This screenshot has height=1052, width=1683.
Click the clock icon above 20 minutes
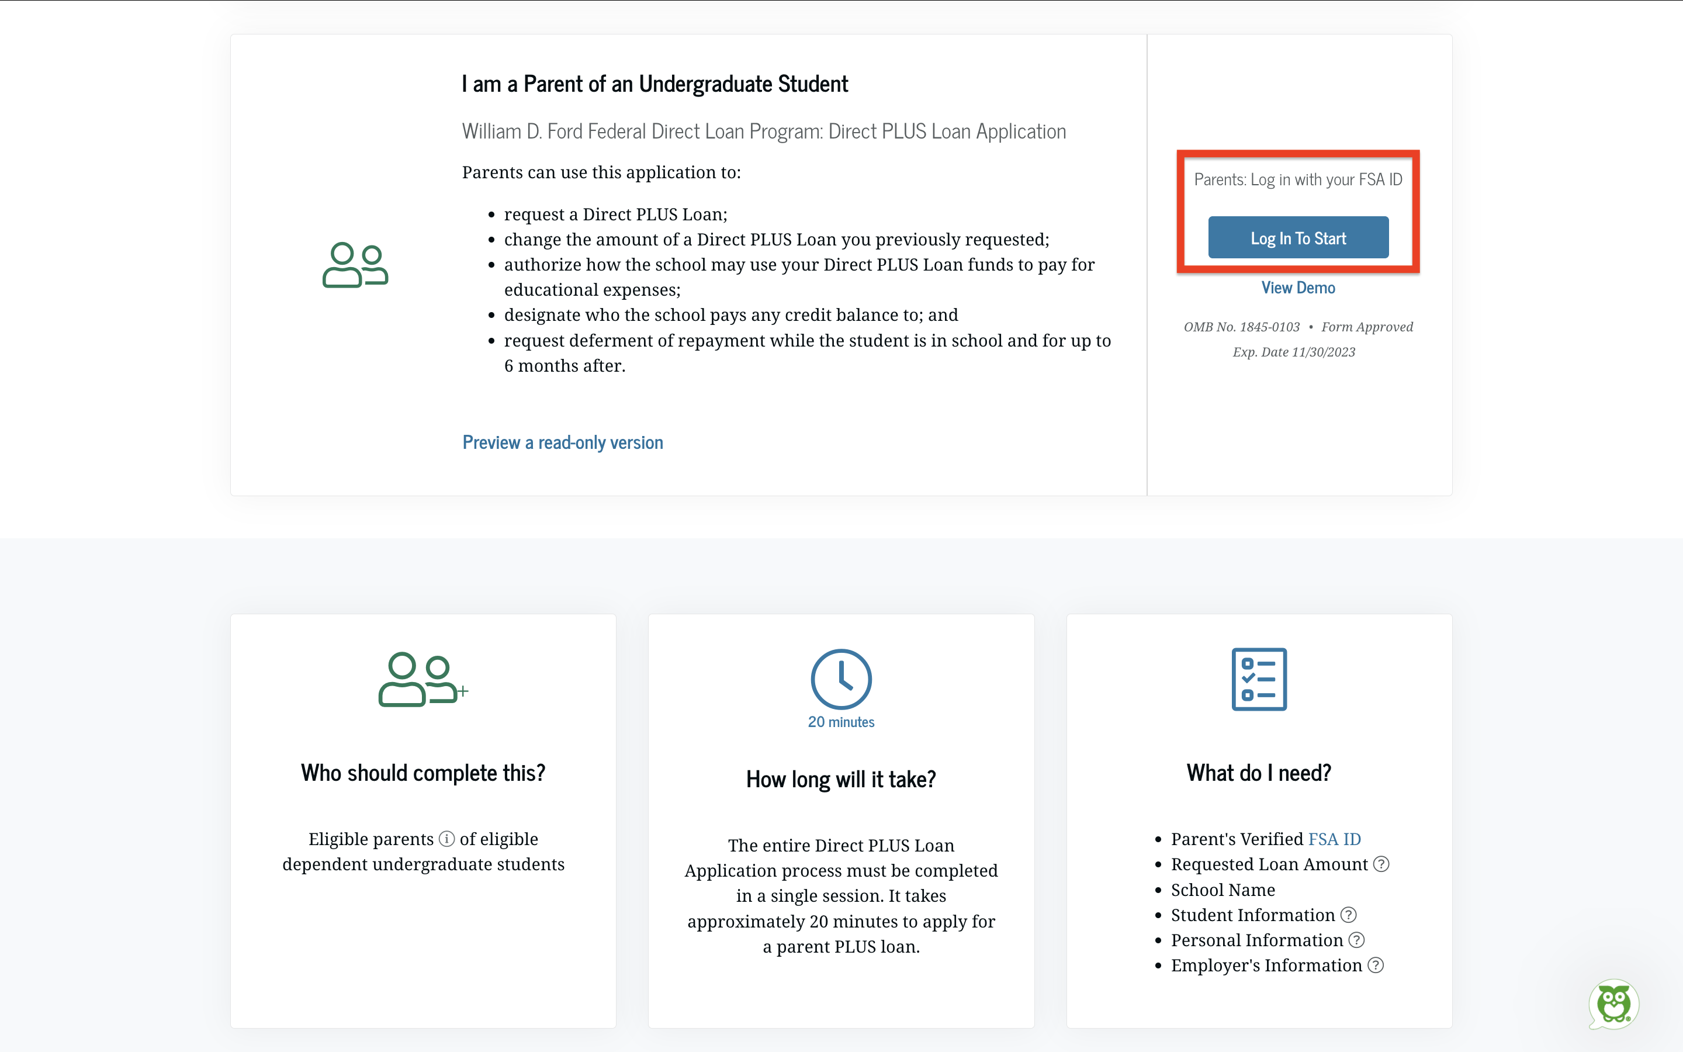[x=841, y=679]
